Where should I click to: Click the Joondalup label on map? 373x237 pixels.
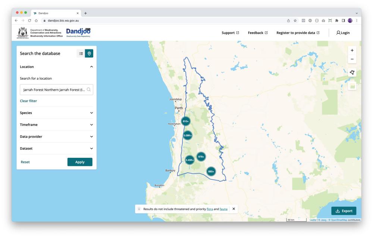pos(176,99)
